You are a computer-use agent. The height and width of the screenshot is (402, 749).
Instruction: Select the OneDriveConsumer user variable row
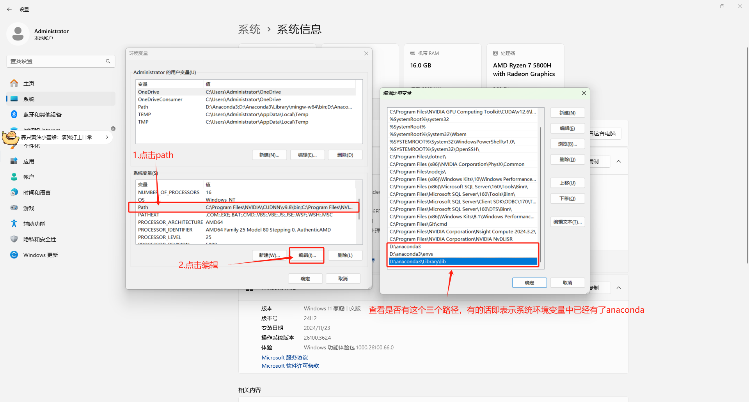[246, 99]
